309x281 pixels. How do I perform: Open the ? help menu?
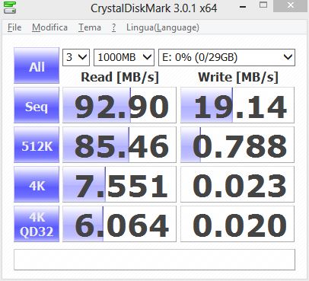[x=114, y=27]
